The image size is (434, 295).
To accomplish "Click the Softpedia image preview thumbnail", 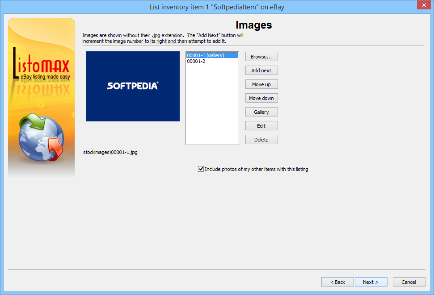I will click(x=133, y=86).
